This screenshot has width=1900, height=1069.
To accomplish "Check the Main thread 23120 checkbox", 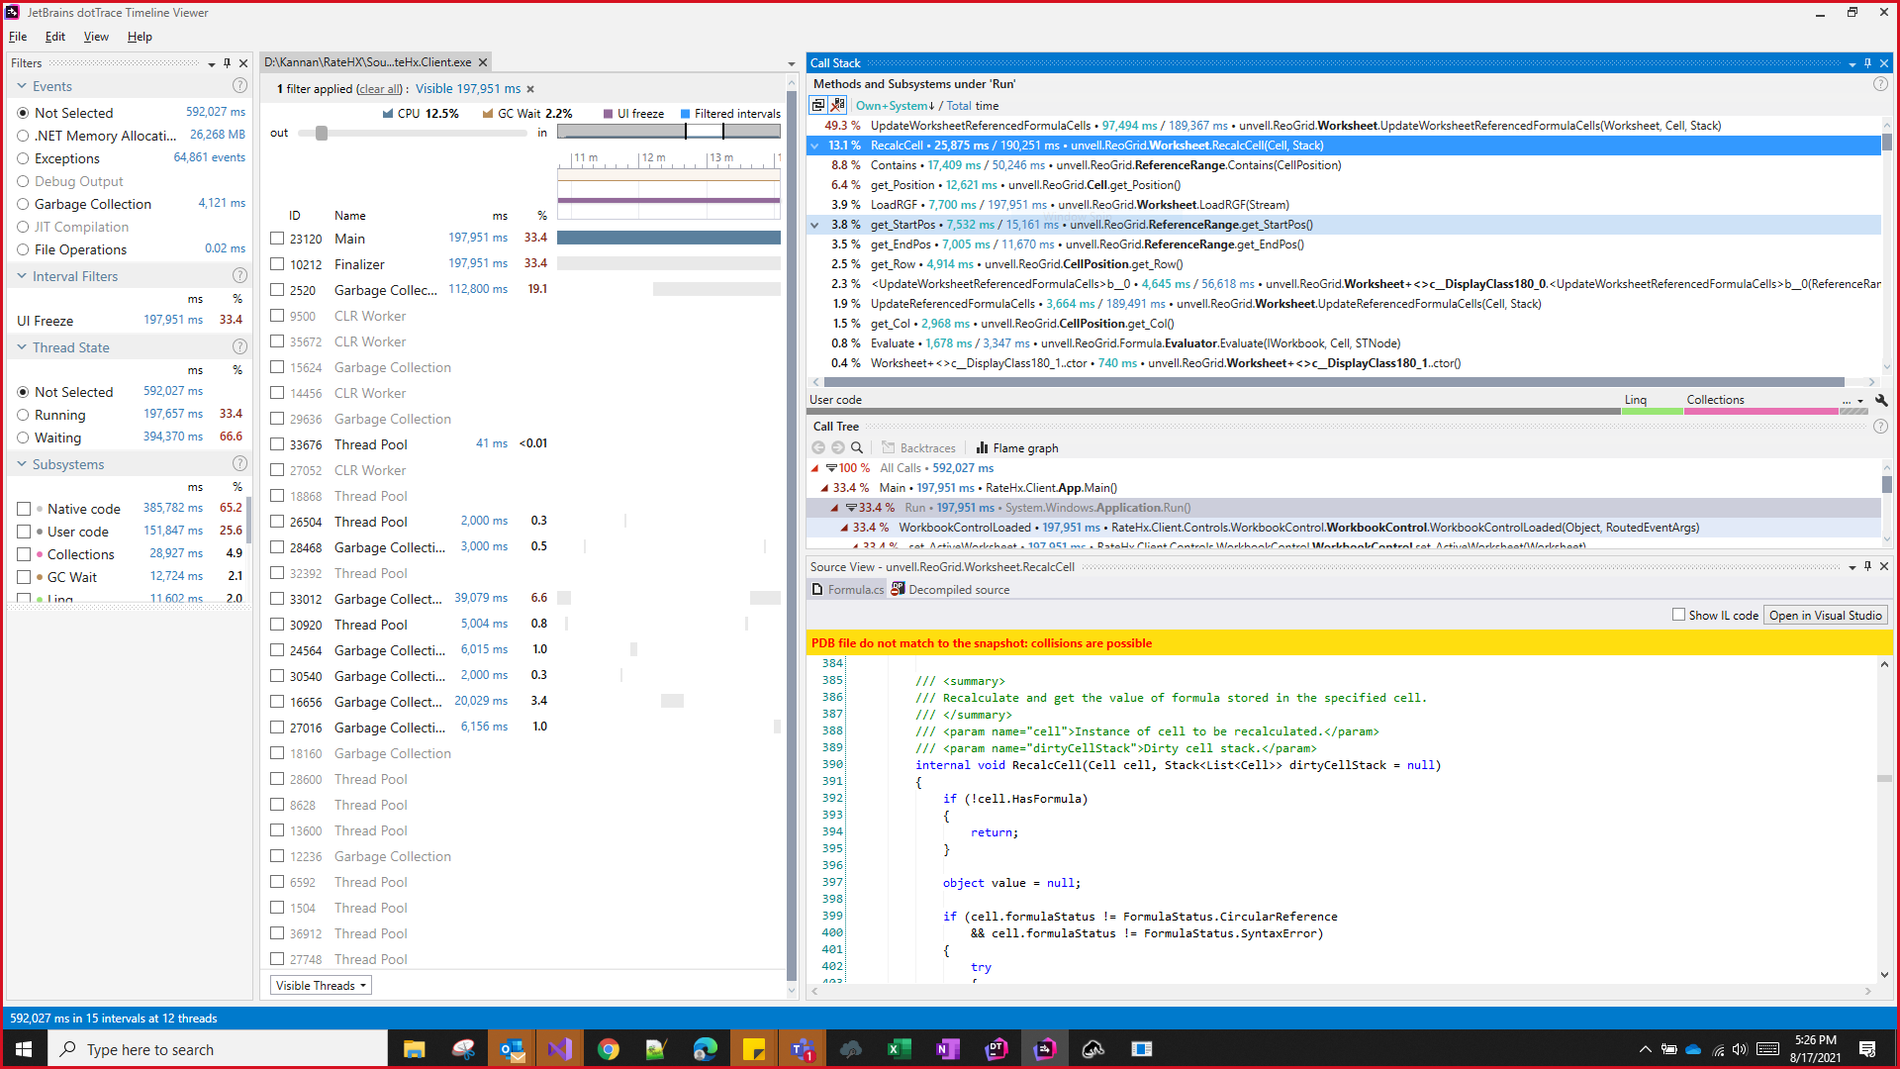I will (x=276, y=238).
